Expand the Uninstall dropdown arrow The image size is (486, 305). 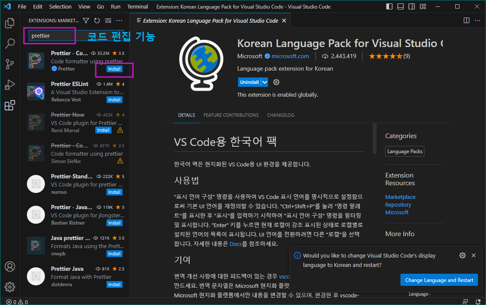click(x=265, y=82)
